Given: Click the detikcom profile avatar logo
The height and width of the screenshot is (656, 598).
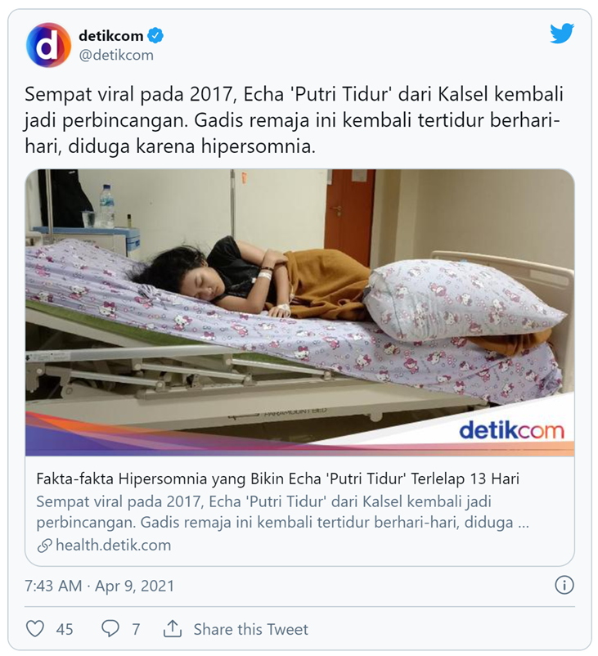Looking at the screenshot, I should (x=48, y=45).
